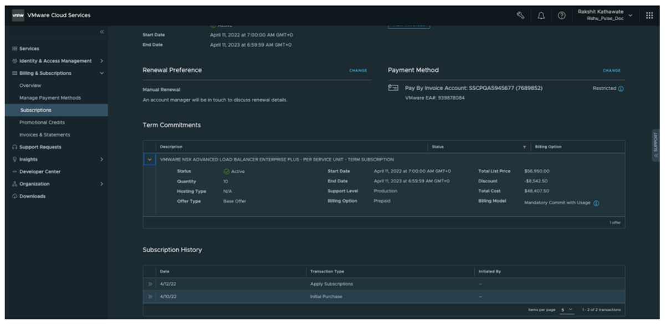
Task: Open Rakshit Kathawate account menu
Action: pyautogui.click(x=607, y=14)
